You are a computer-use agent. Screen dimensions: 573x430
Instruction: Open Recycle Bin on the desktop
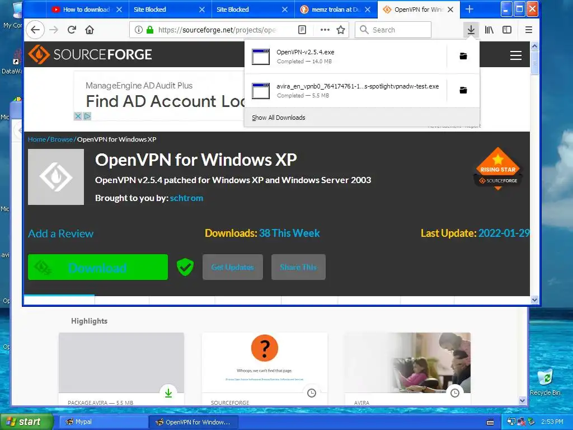(x=545, y=383)
